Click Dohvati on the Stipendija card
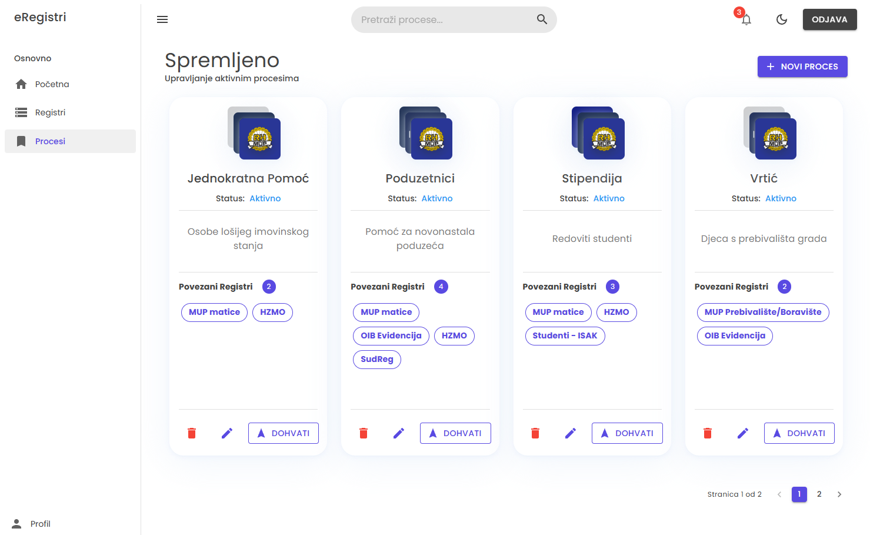This screenshot has width=870, height=535. (x=626, y=433)
